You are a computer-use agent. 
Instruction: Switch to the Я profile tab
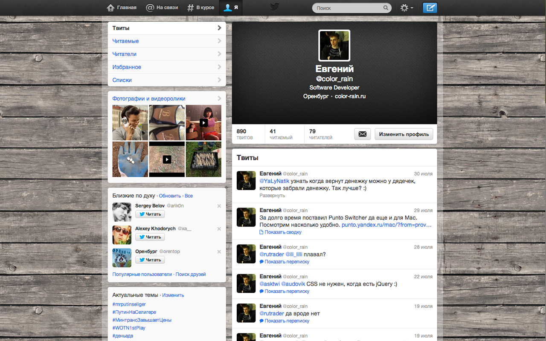(231, 7)
